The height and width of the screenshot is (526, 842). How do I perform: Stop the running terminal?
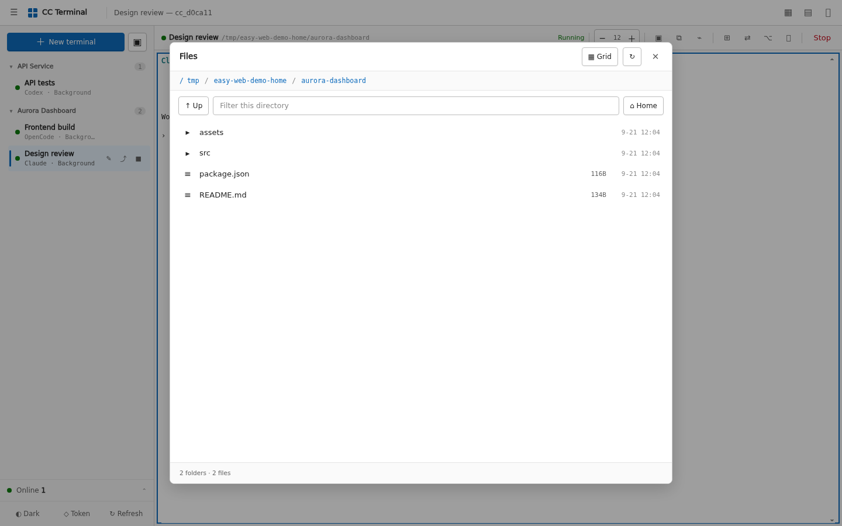822,38
